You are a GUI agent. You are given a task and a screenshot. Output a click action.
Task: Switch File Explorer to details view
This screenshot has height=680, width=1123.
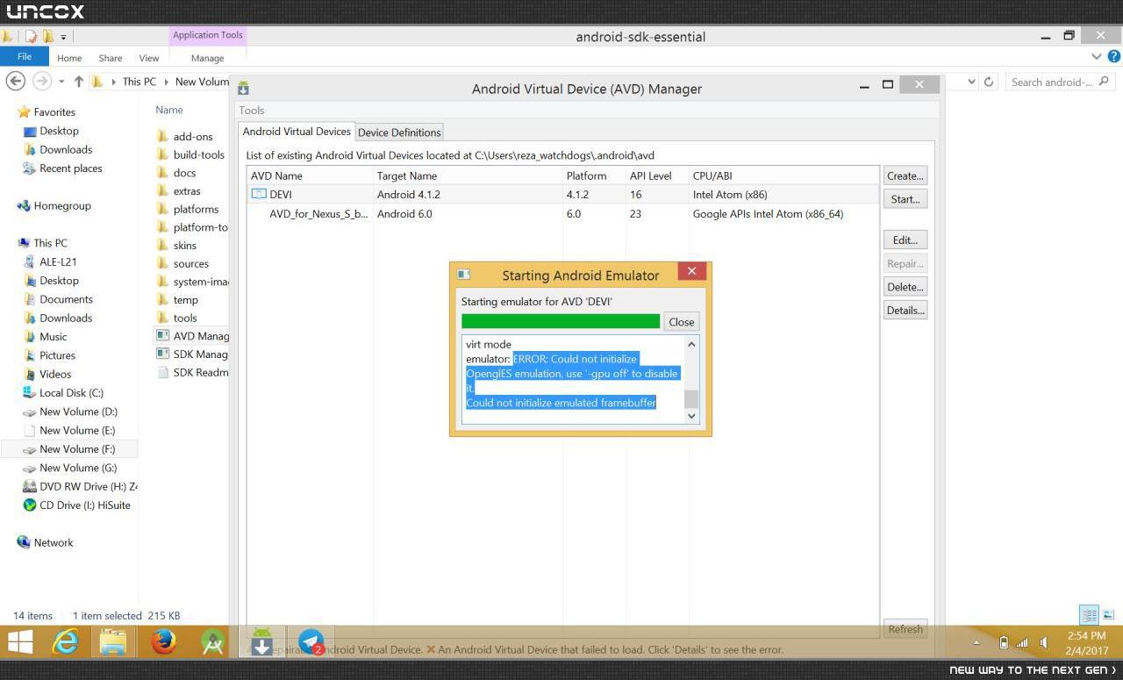click(1089, 615)
